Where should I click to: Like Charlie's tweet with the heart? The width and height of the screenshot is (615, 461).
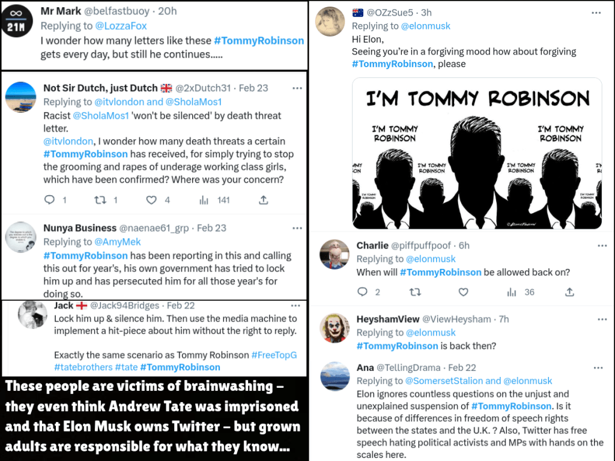(463, 292)
